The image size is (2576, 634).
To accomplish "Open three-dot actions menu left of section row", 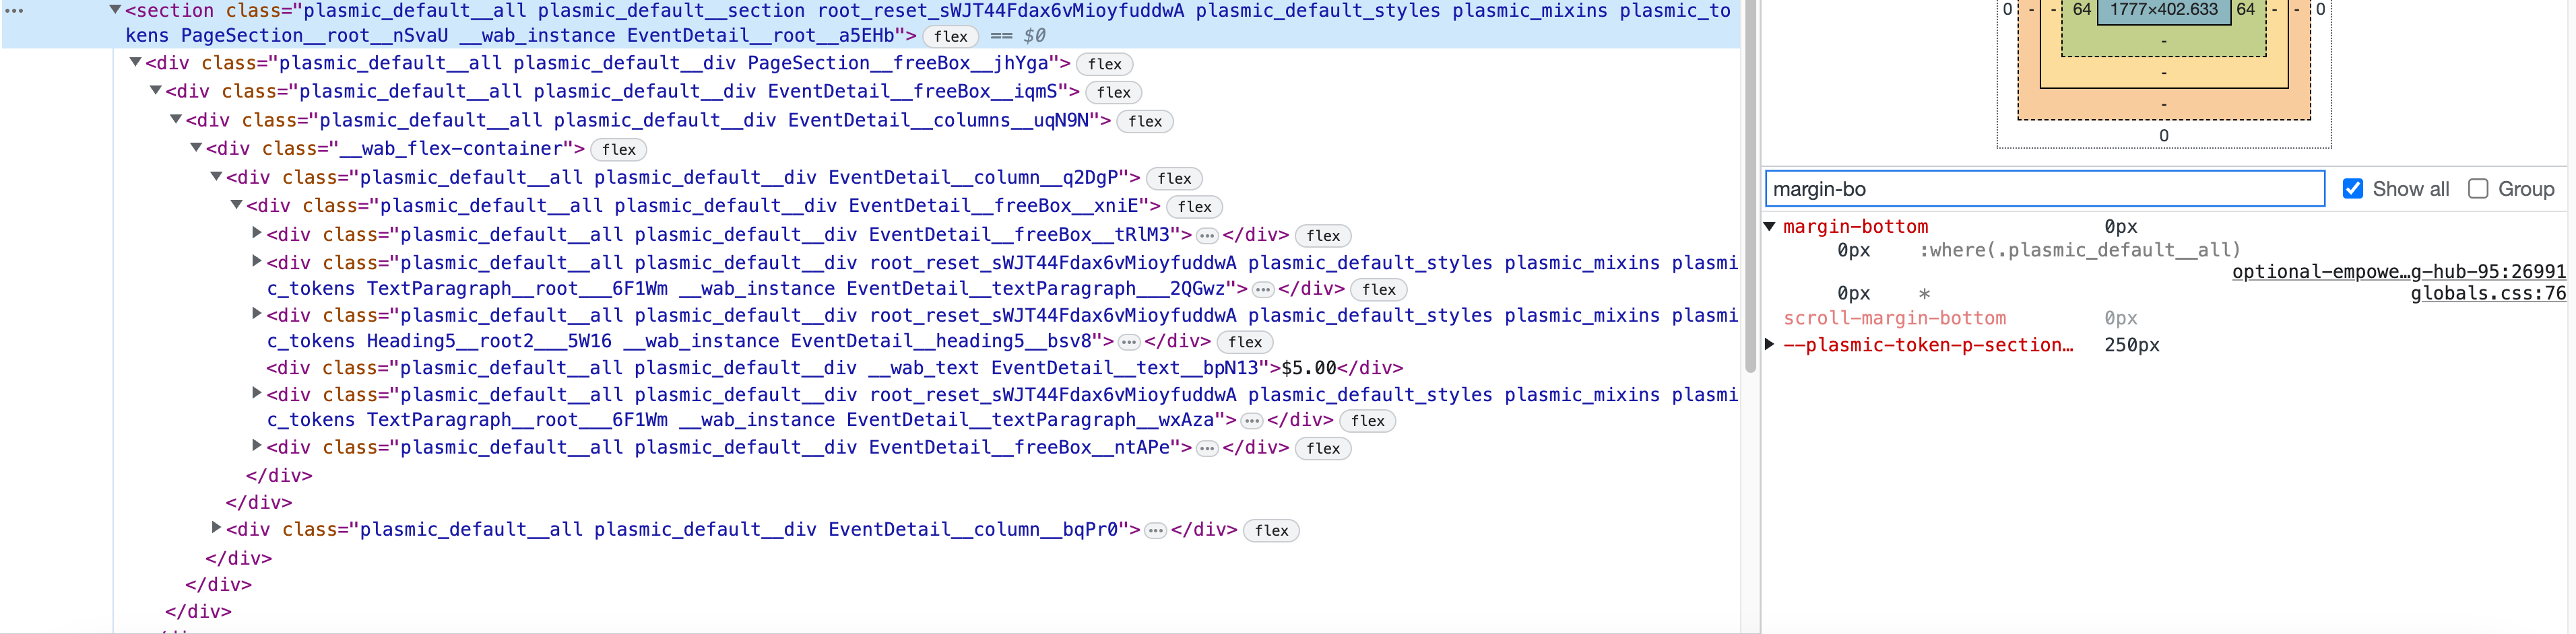I will point(14,11).
